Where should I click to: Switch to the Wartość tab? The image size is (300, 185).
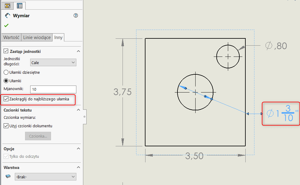[11, 37]
